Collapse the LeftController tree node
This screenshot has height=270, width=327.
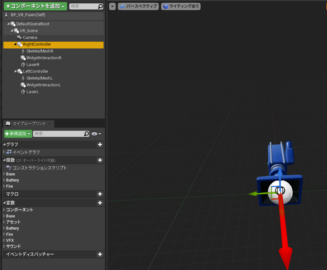click(x=15, y=71)
